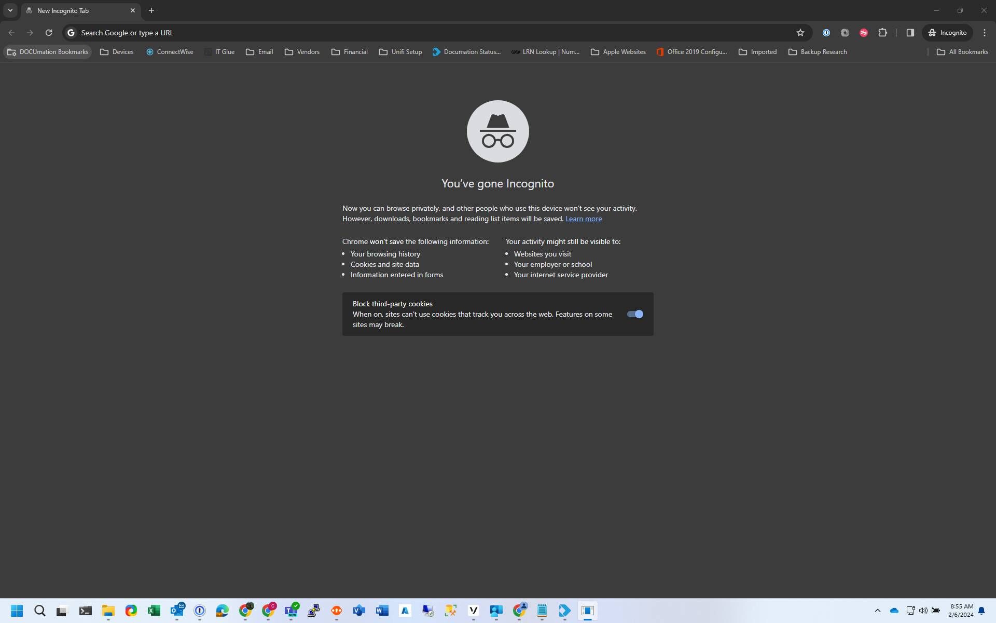Screen dimensions: 996x623
Task: Open the Extensions puzzle icon
Action: pyautogui.click(x=882, y=33)
